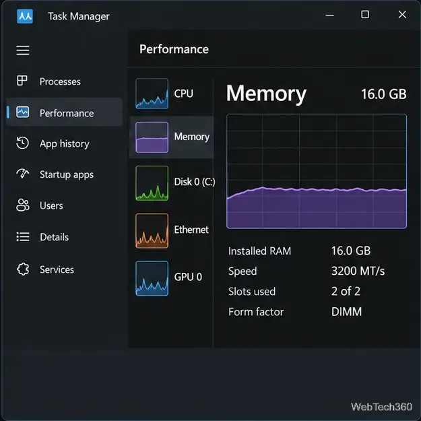Open the Performance sidebar entry
This screenshot has height=421, width=421.
point(64,112)
